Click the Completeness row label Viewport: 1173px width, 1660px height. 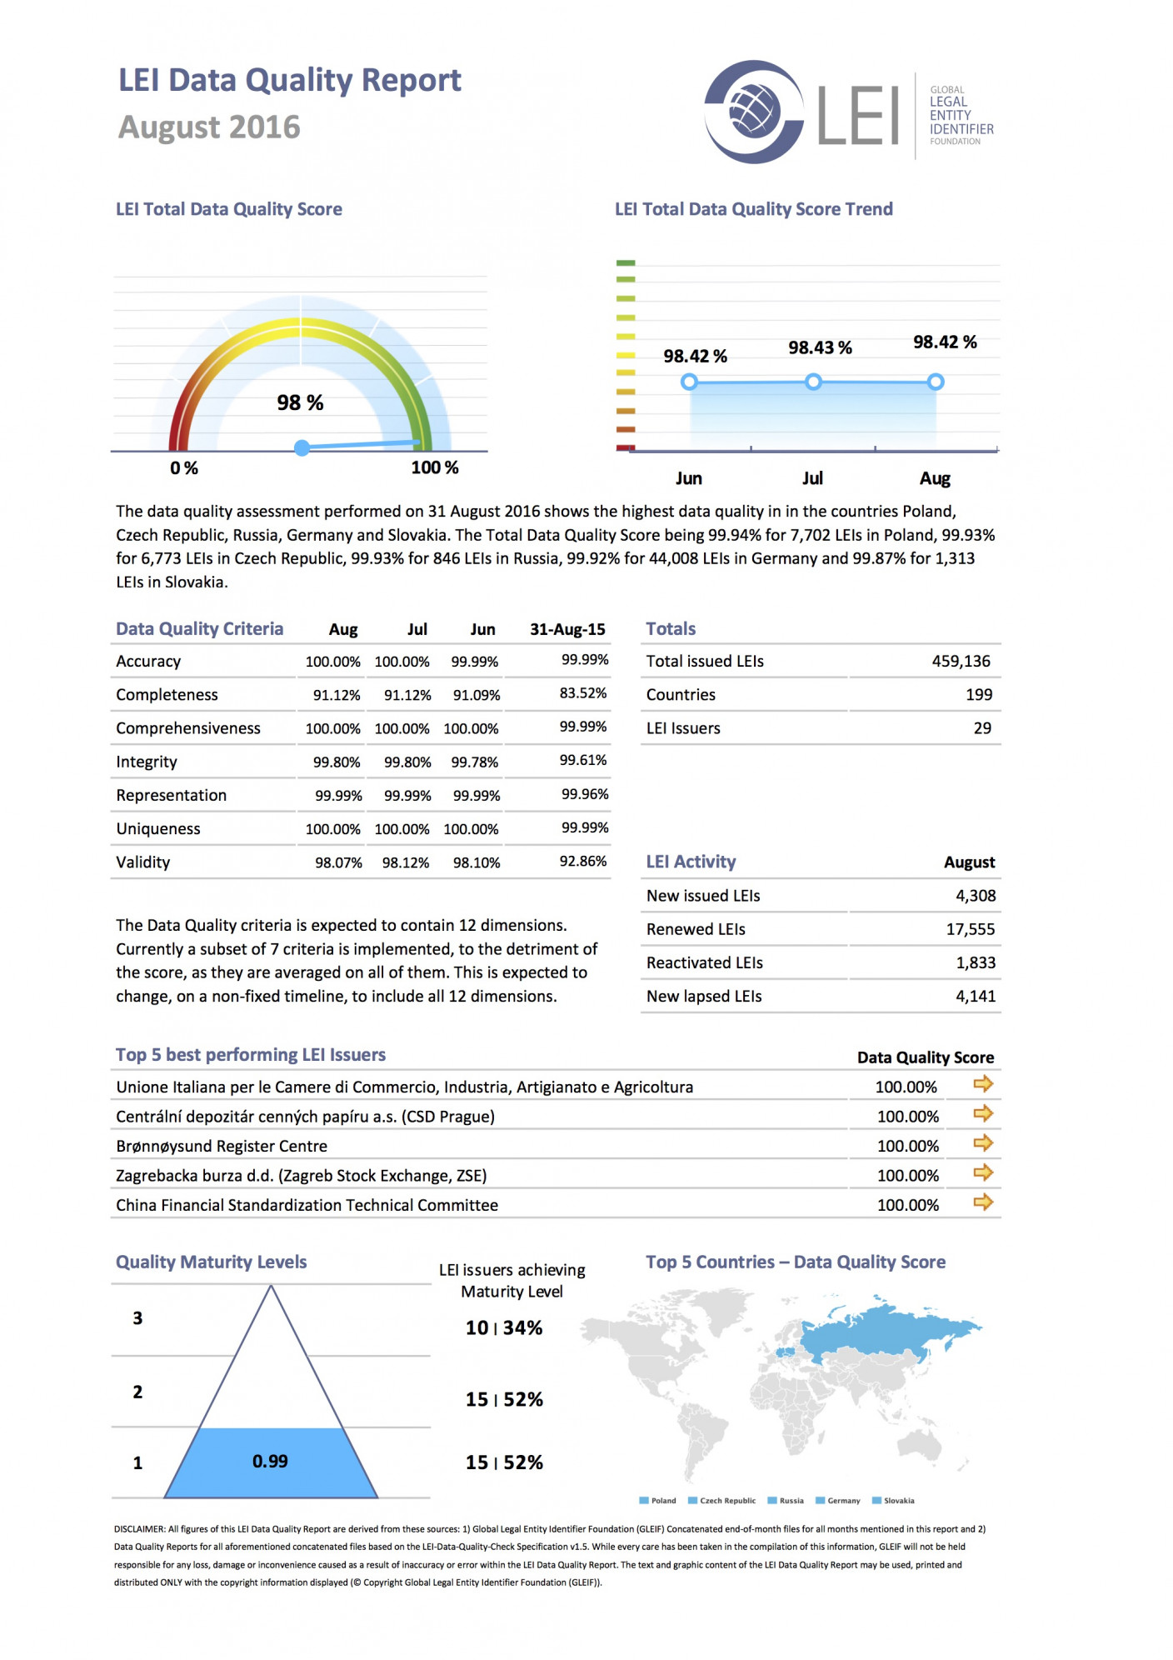pos(167,695)
